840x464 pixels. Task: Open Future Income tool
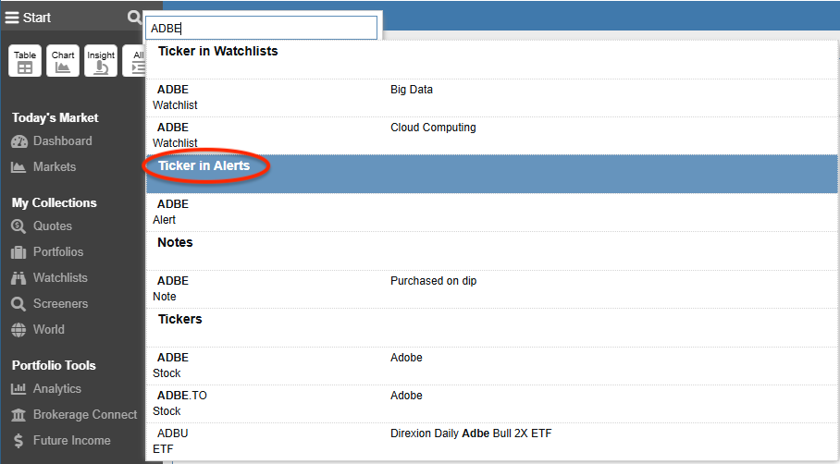click(x=60, y=441)
